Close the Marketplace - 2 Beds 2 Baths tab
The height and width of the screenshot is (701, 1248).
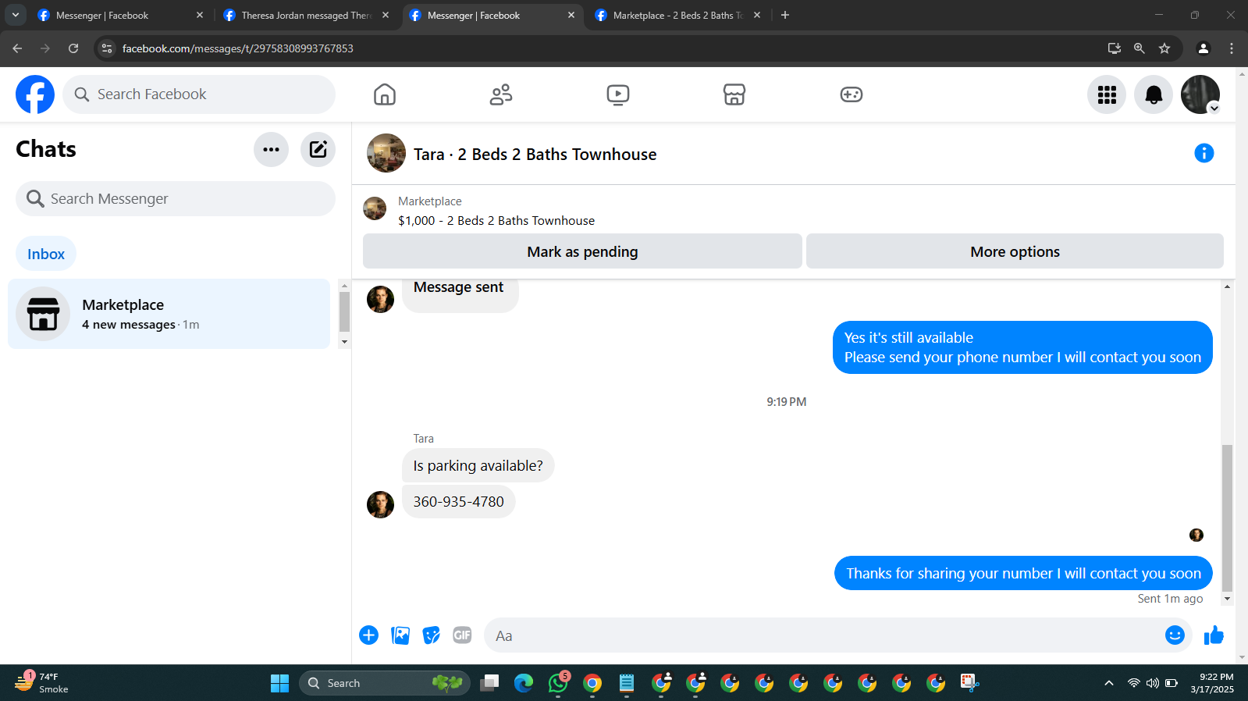[x=757, y=15]
